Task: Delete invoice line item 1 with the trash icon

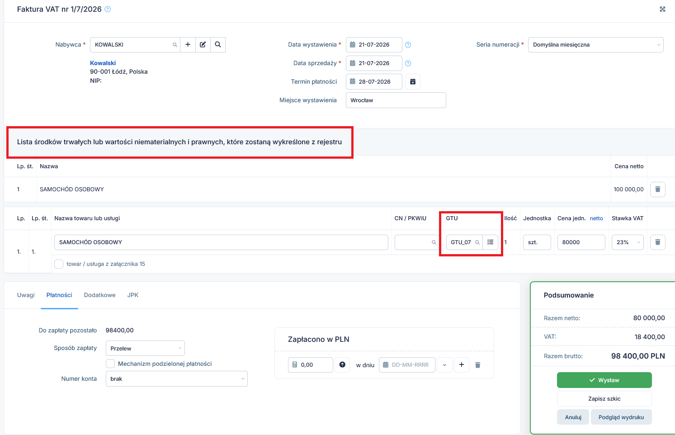Action: click(x=658, y=242)
